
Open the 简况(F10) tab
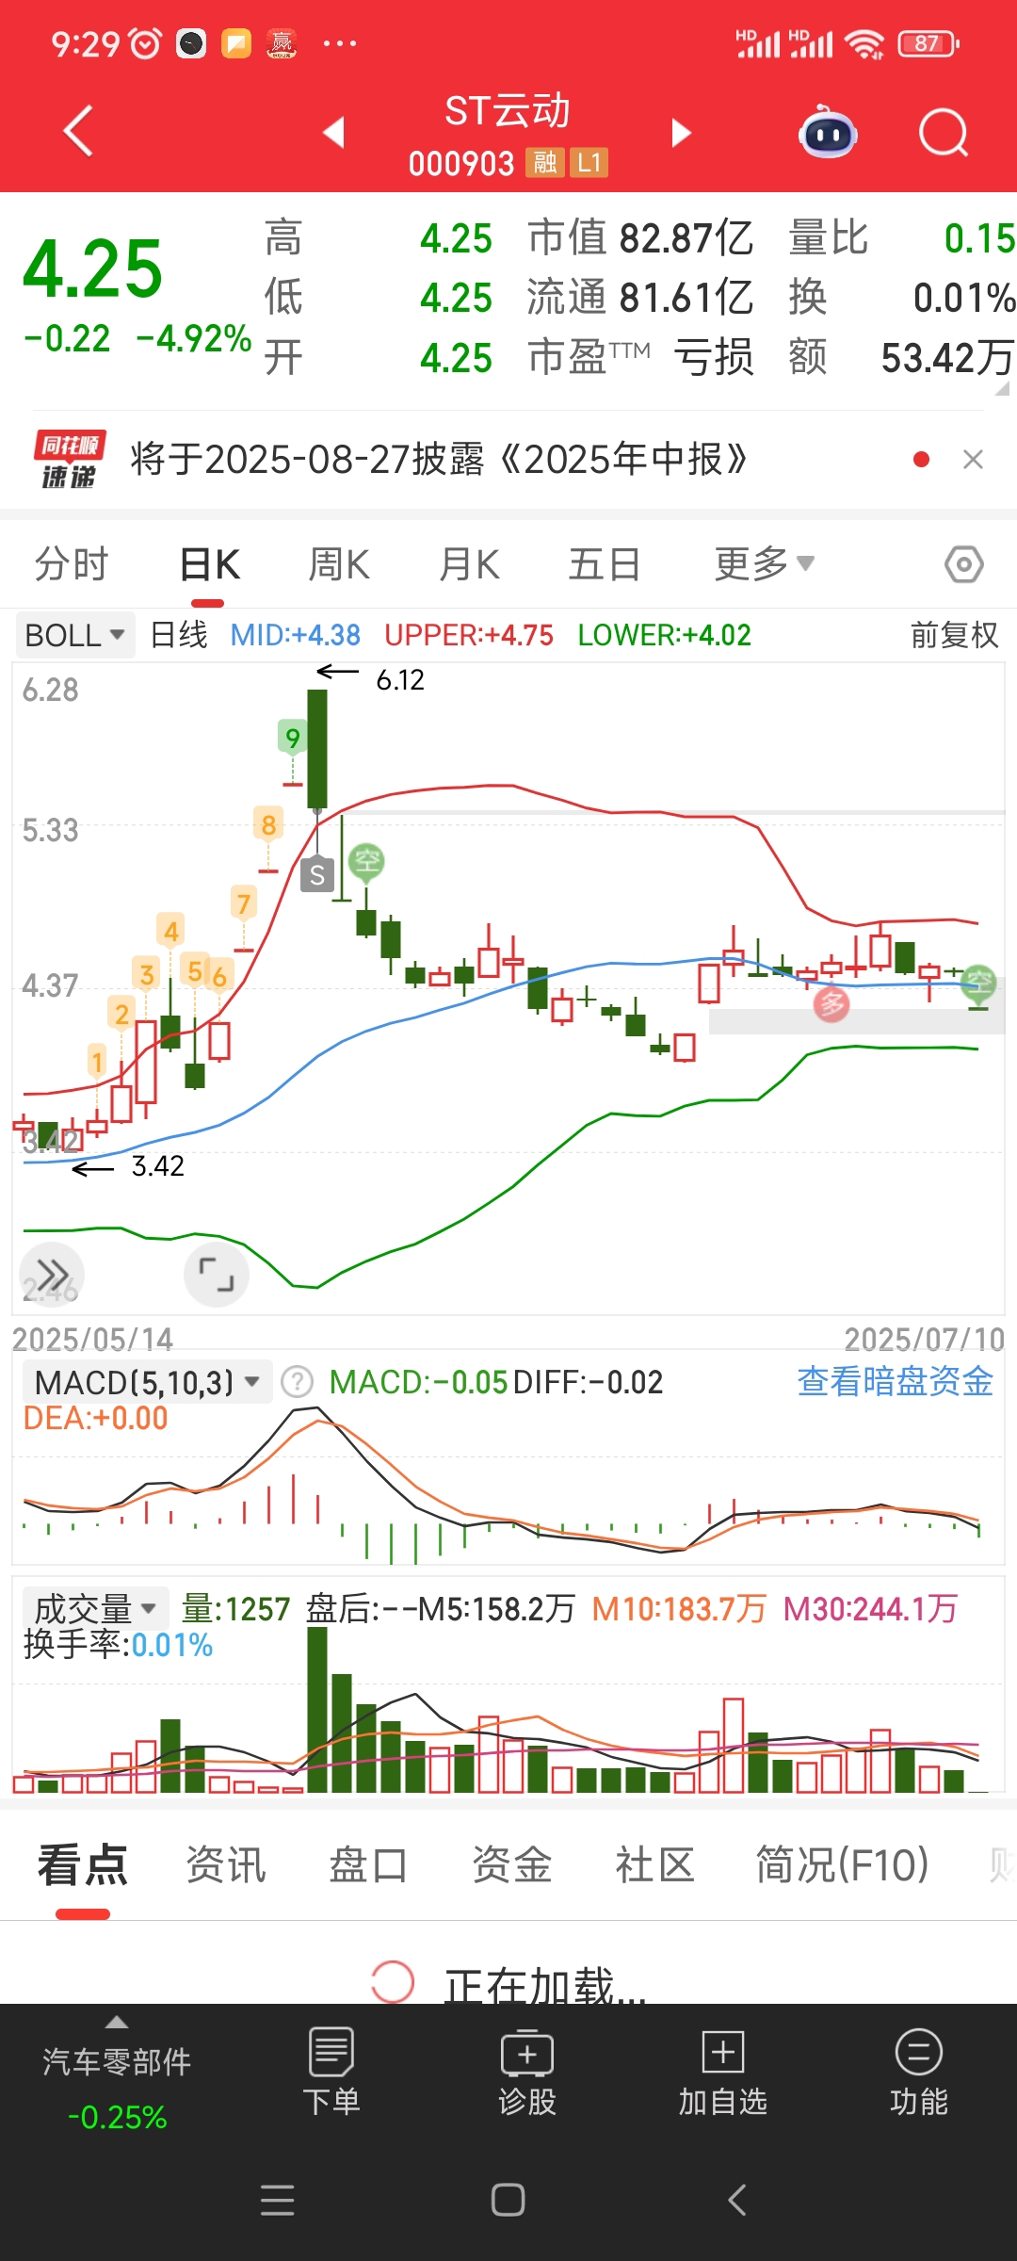pos(843,1864)
